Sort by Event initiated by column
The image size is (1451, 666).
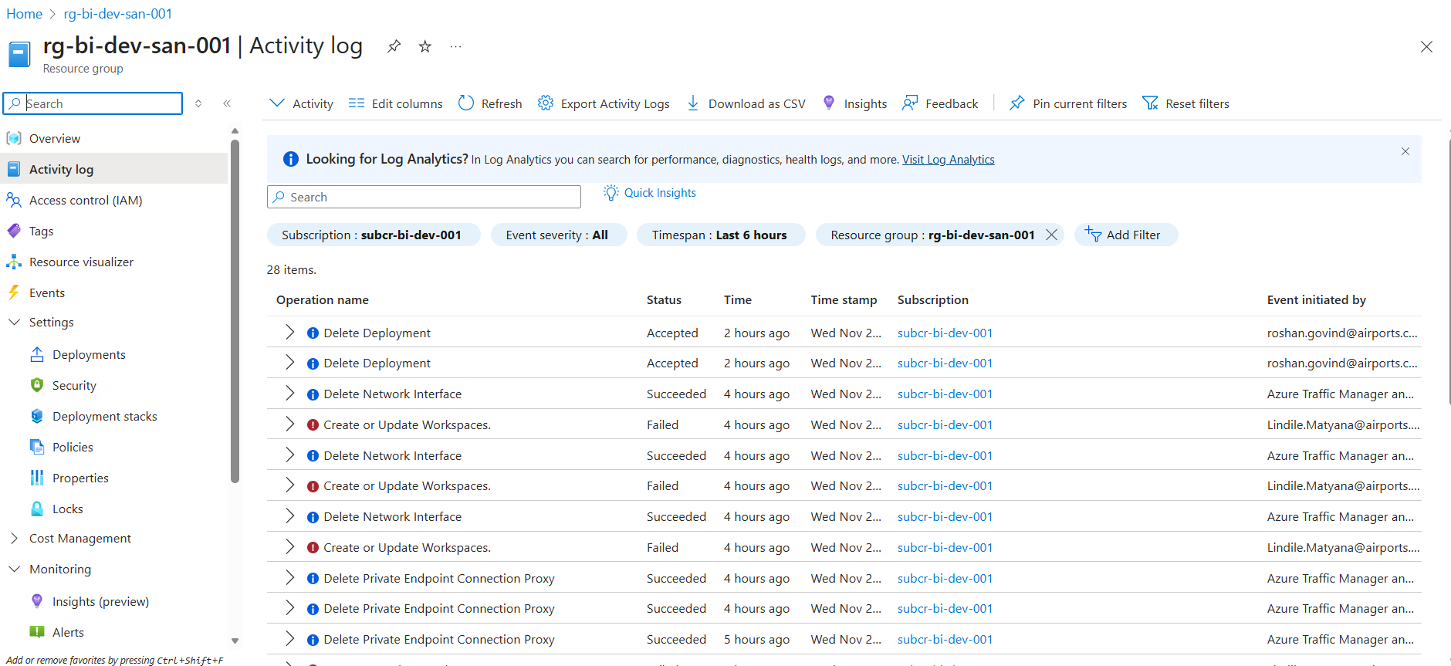pos(1316,299)
